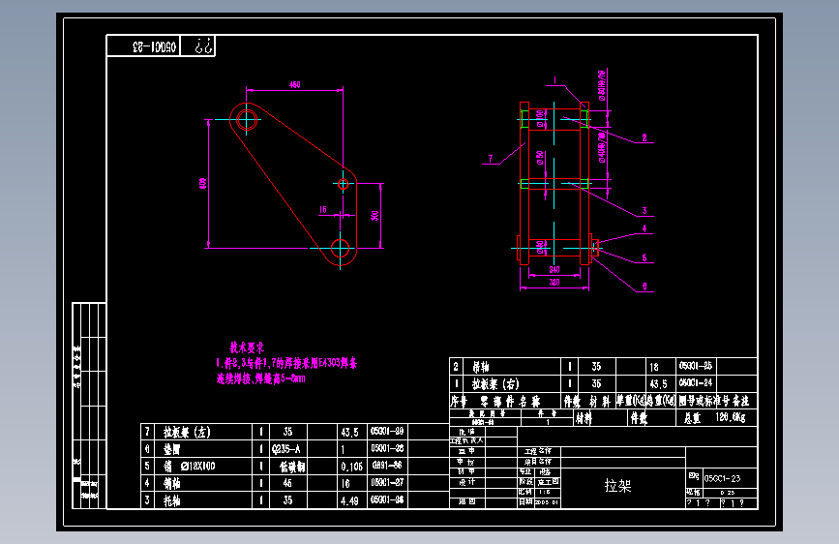
Task: Select part name "吊轴" in row 2
Action: [481, 367]
